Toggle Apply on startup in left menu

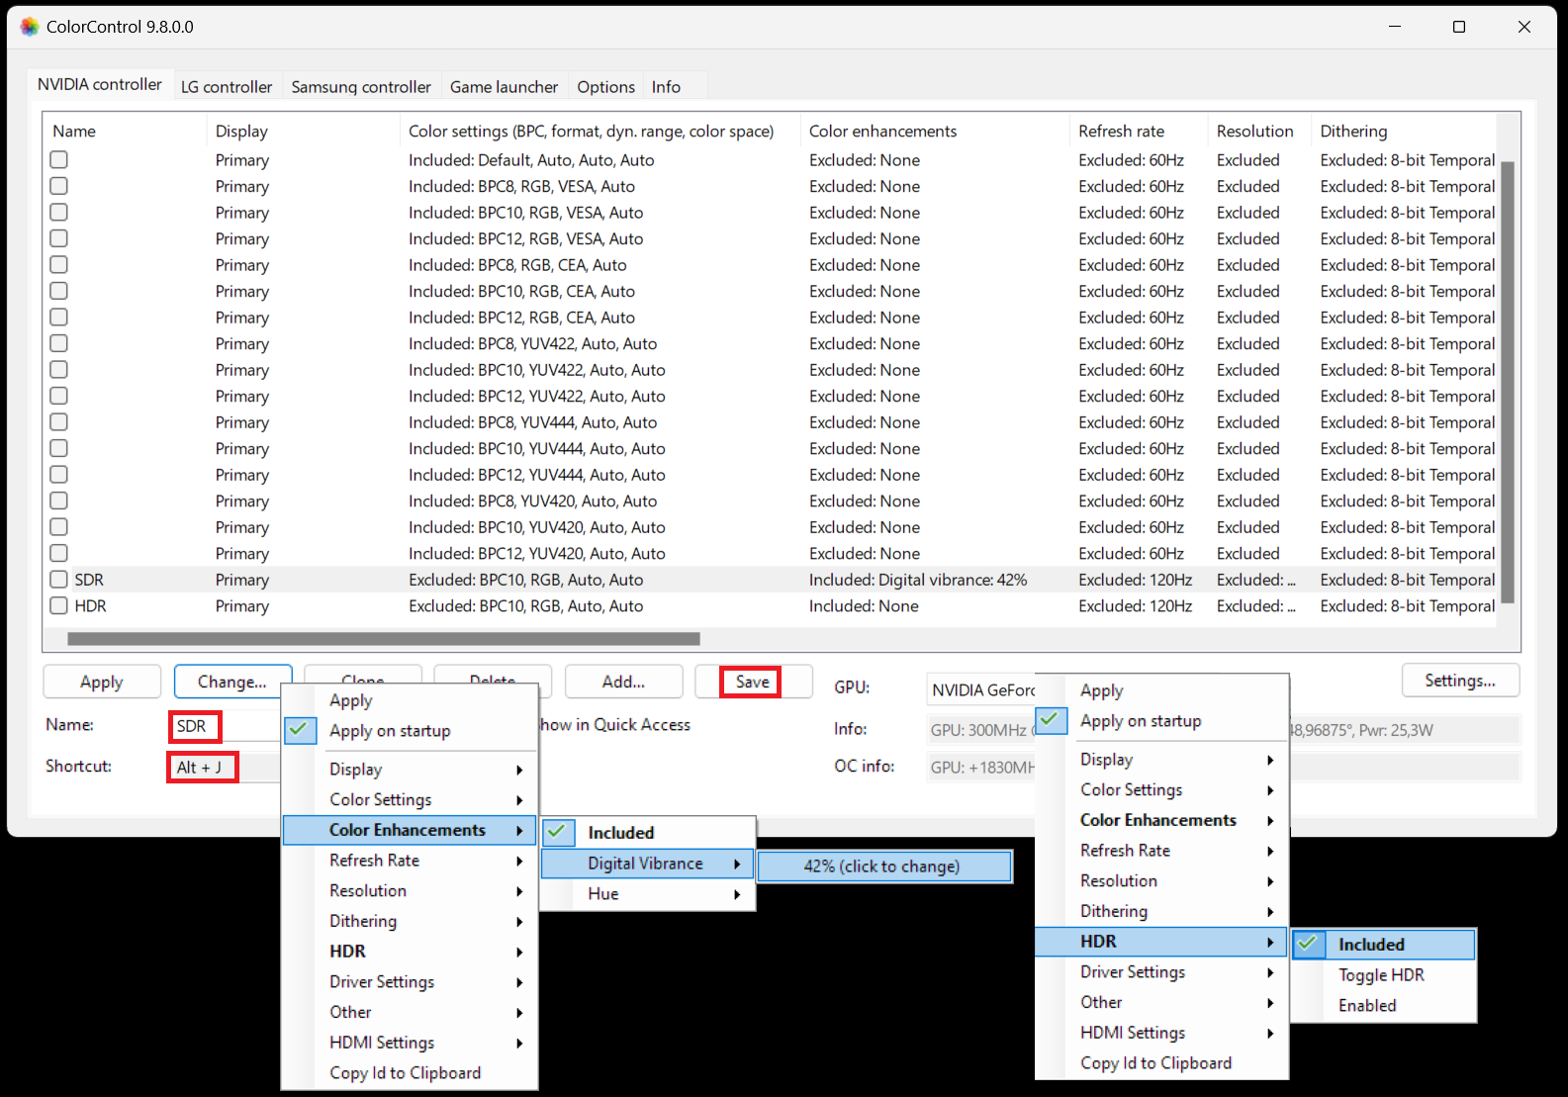(410, 731)
